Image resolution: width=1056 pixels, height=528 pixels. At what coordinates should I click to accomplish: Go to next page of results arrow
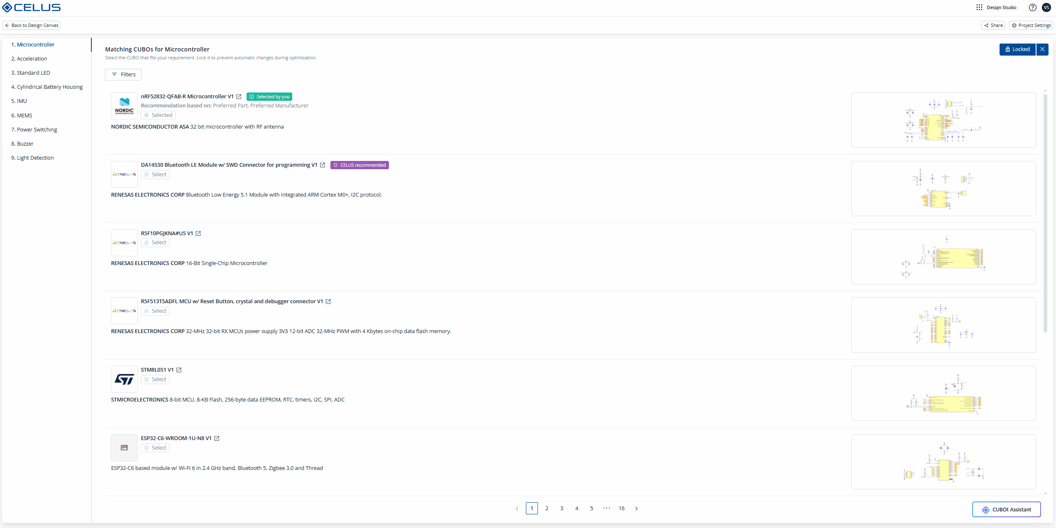point(636,509)
